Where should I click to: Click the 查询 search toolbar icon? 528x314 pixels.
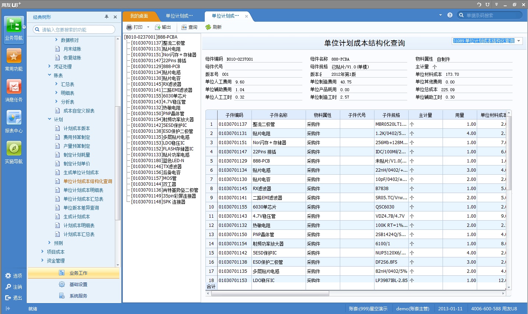pos(184,27)
